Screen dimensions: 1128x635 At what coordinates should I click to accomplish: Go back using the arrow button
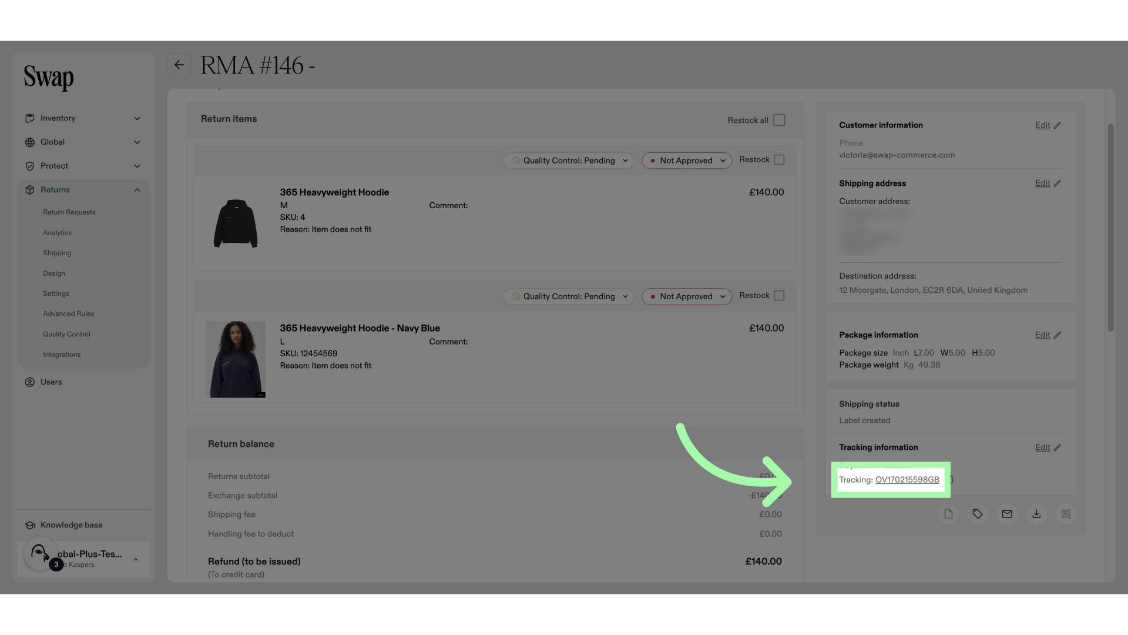179,65
